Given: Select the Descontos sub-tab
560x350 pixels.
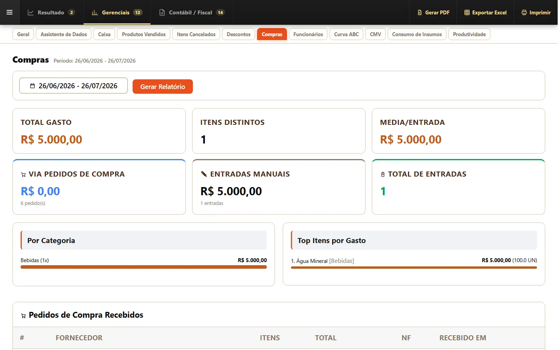Looking at the screenshot, I should (238, 34).
